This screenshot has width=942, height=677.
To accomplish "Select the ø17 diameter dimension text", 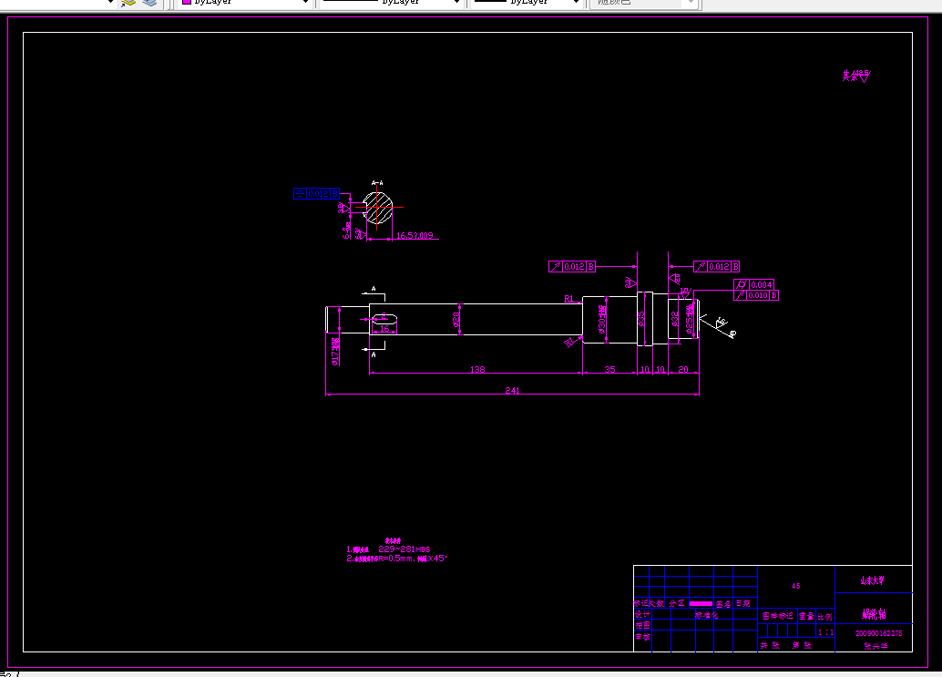I will point(335,351).
